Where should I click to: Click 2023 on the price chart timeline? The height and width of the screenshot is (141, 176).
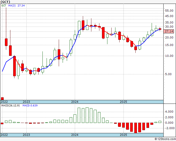(x=26, y=102)
